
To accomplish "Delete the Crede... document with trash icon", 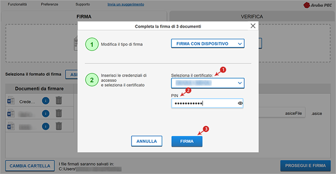I will [59, 100].
